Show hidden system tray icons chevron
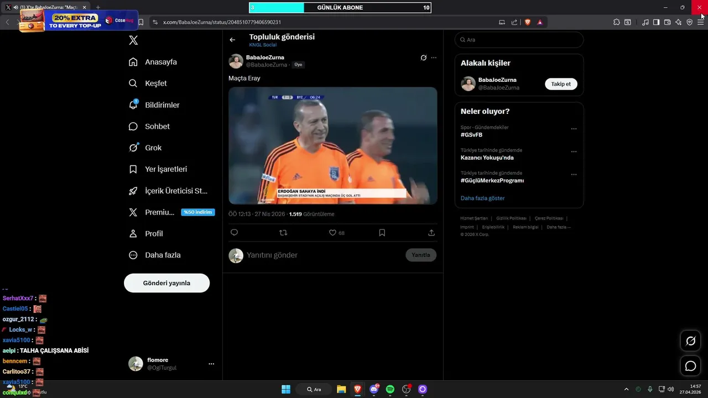 coord(626,389)
